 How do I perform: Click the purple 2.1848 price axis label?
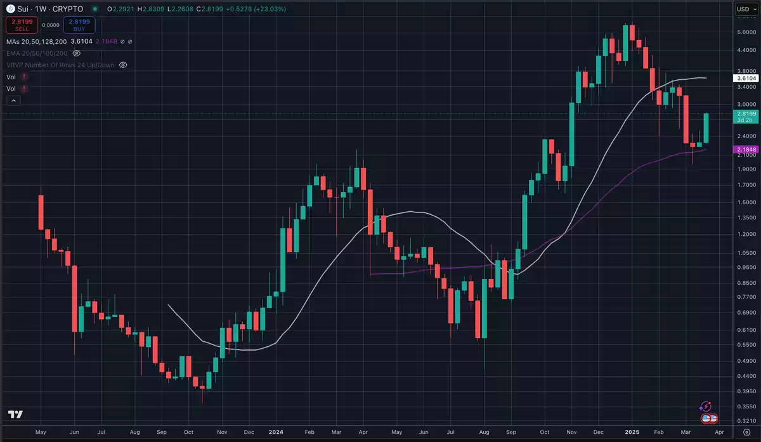tap(746, 149)
